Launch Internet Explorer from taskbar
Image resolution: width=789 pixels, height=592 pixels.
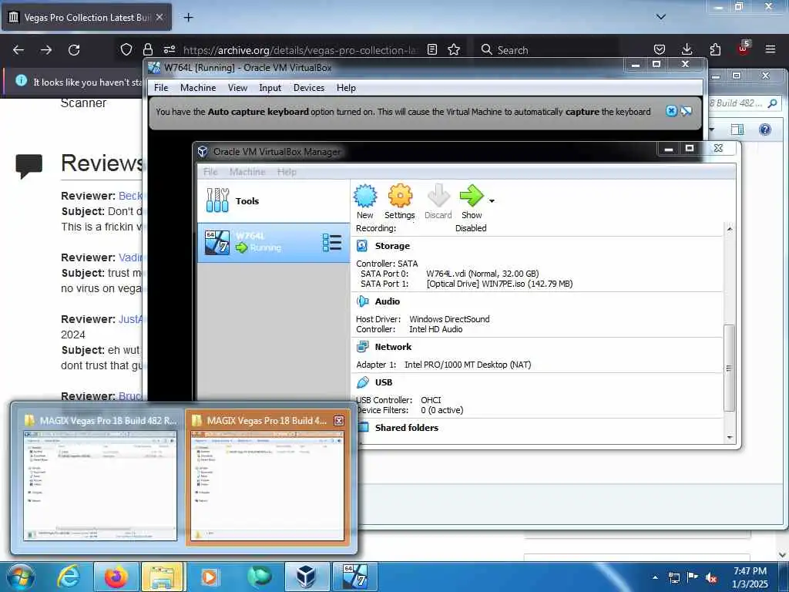coord(69,577)
